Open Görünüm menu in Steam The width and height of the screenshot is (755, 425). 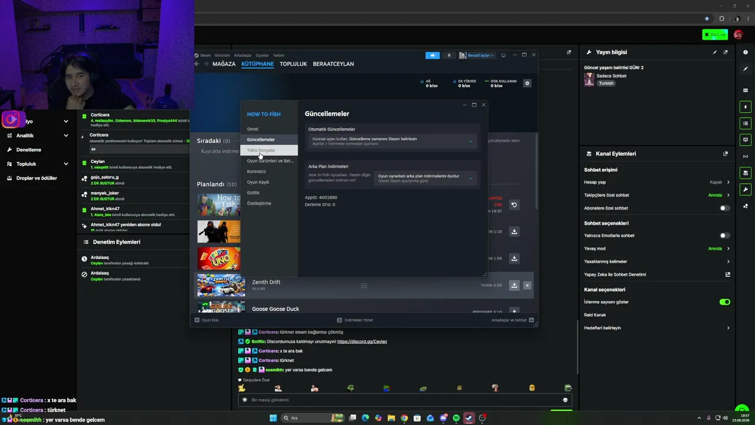[222, 55]
